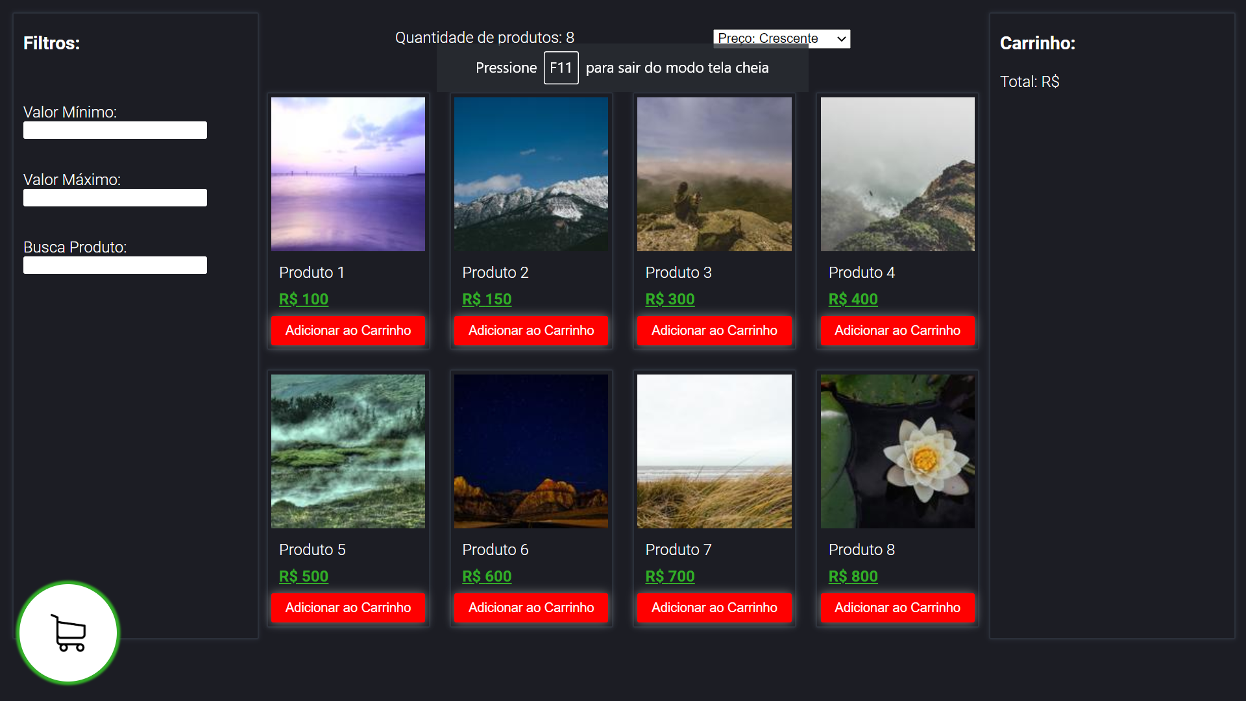This screenshot has width=1246, height=701.
Task: Click the snowy mountain Produto 2 image
Action: (x=531, y=174)
